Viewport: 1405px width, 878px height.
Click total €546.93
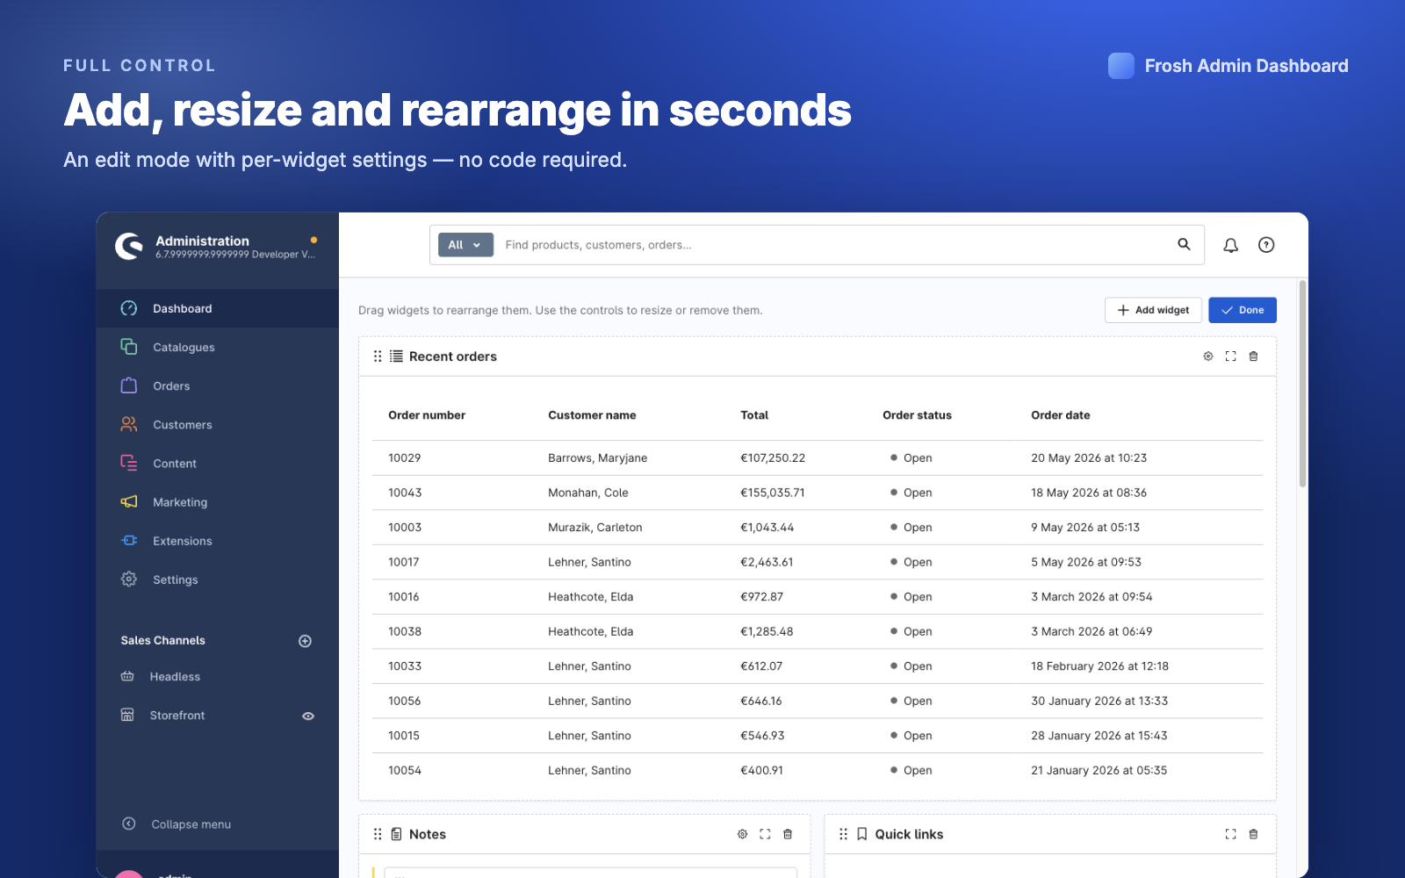(x=762, y=735)
